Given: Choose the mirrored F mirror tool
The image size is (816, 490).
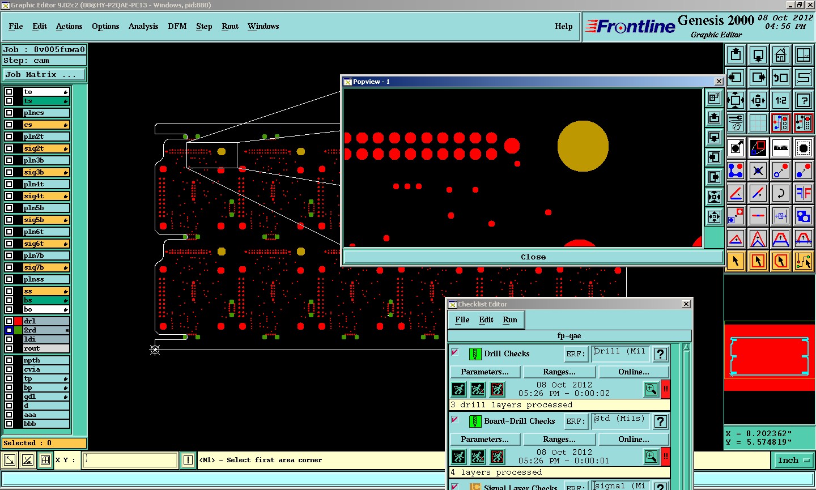Looking at the screenshot, I should coord(804,193).
